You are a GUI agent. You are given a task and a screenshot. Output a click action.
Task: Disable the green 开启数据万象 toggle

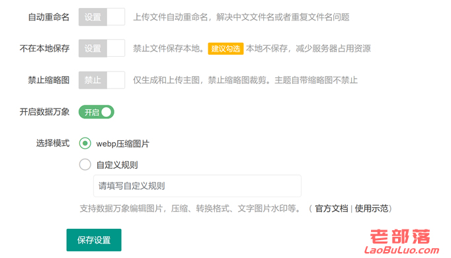[x=97, y=112]
